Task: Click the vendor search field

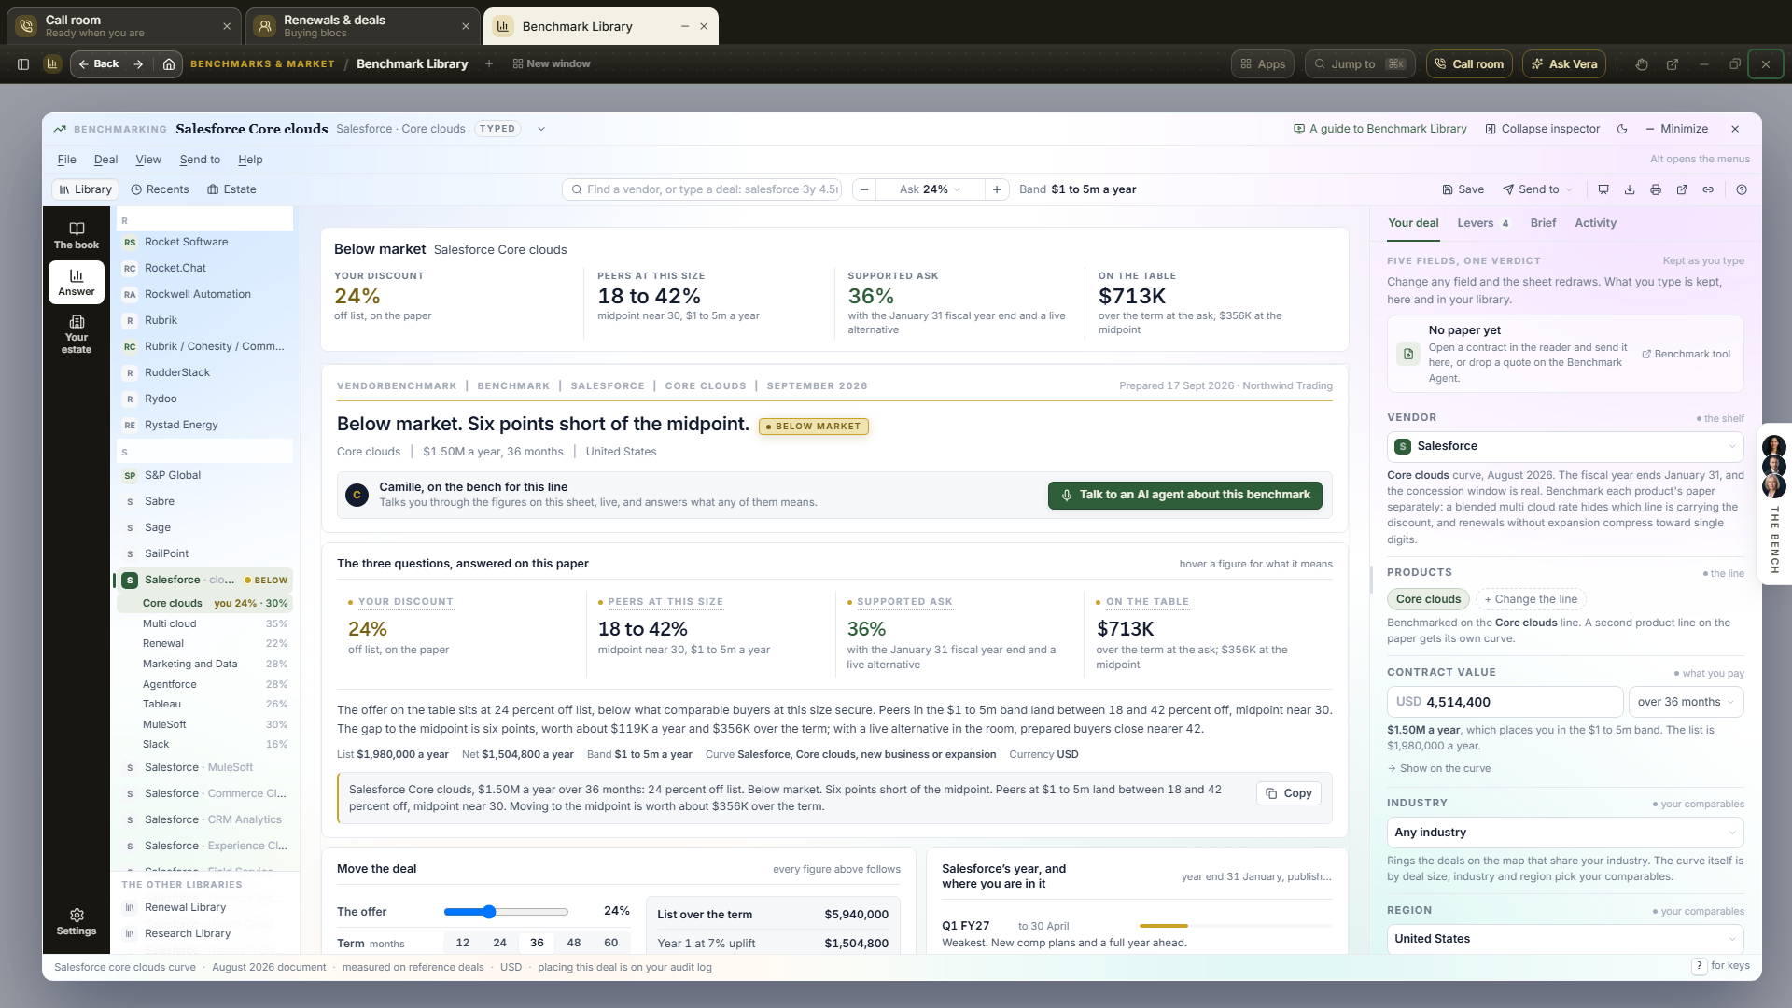Action: [702, 189]
